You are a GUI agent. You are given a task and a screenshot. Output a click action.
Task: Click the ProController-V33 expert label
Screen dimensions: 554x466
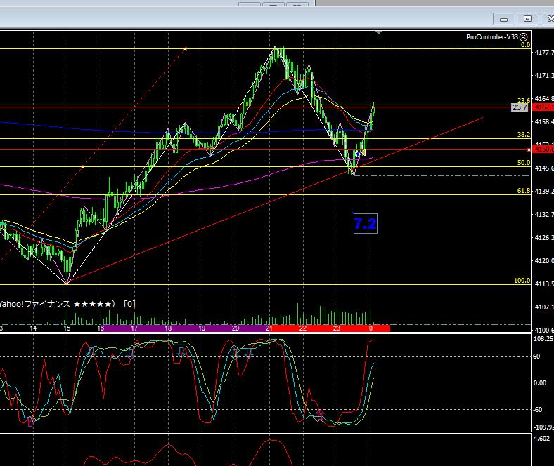492,37
